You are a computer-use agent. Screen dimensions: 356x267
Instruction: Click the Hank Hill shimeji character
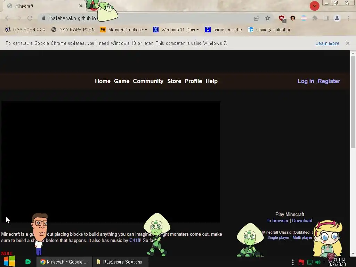[x=40, y=234]
